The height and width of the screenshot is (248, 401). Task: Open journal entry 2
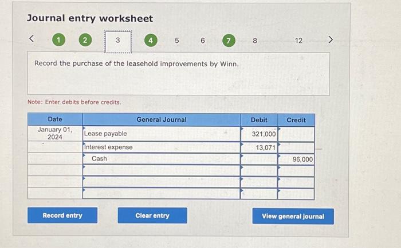pyautogui.click(x=85, y=40)
